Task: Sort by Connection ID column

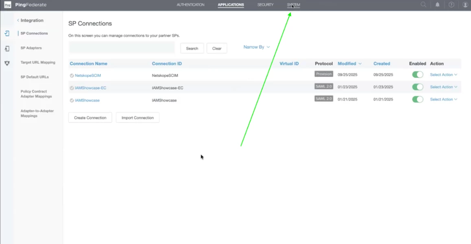Action: (167, 64)
